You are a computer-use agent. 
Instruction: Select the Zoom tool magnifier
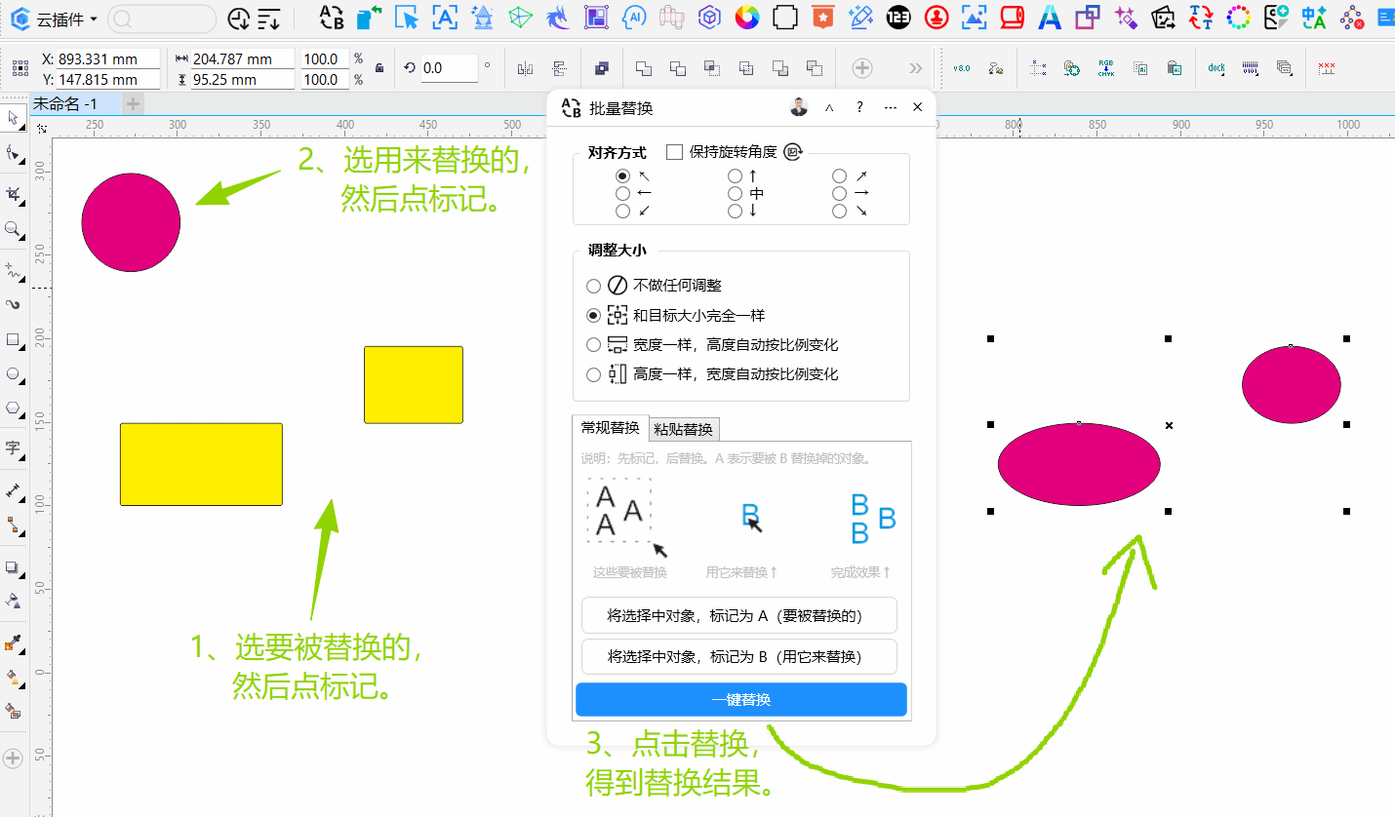coord(14,230)
